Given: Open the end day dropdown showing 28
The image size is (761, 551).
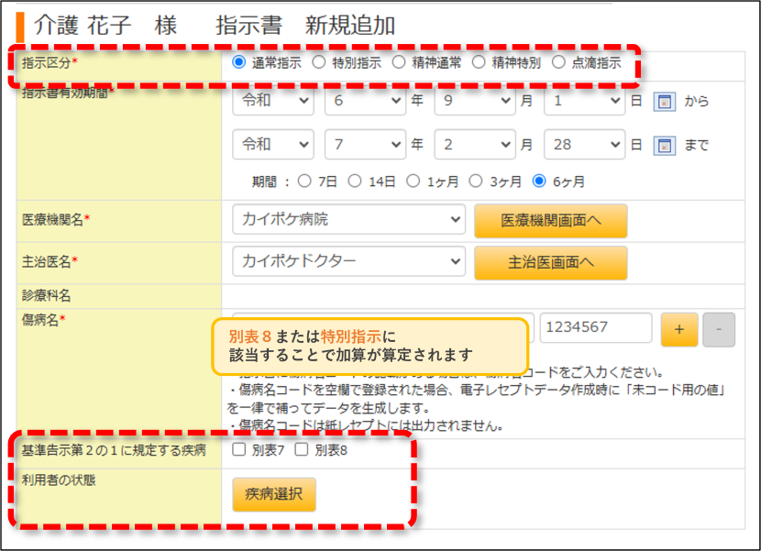Looking at the screenshot, I should point(584,144).
